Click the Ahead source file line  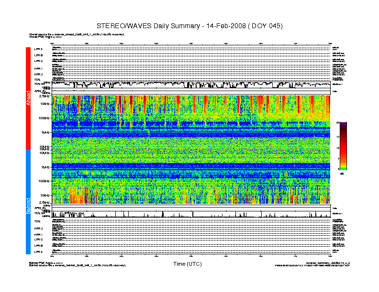click(x=77, y=34)
